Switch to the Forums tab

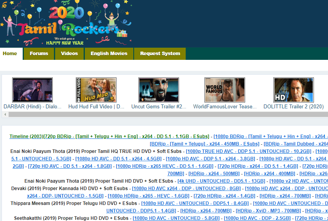coord(39,54)
